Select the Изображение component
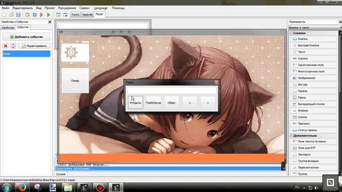 coord(314,78)
